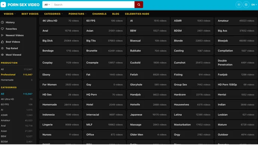The width and height of the screenshot is (258, 145).
Task: Open the HD Porn 1080p card
Action: 236,84
